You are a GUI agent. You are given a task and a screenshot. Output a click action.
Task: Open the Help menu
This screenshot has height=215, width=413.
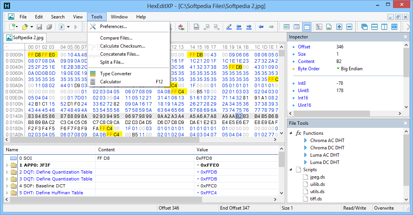(141, 17)
